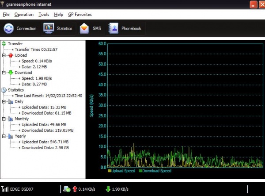Click the green download arrow in status bar

click(108, 189)
